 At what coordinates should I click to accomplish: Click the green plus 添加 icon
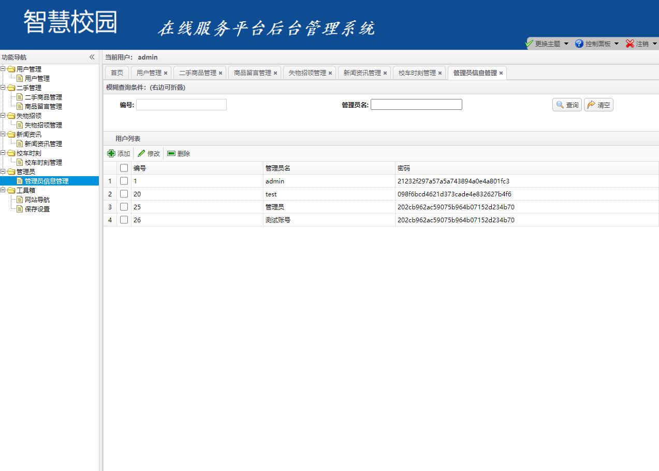111,153
